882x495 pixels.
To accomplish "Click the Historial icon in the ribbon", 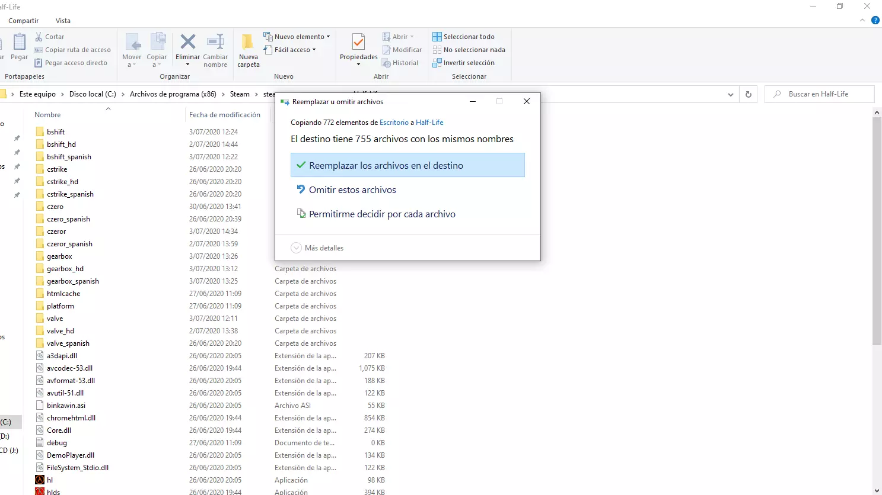I will [387, 63].
